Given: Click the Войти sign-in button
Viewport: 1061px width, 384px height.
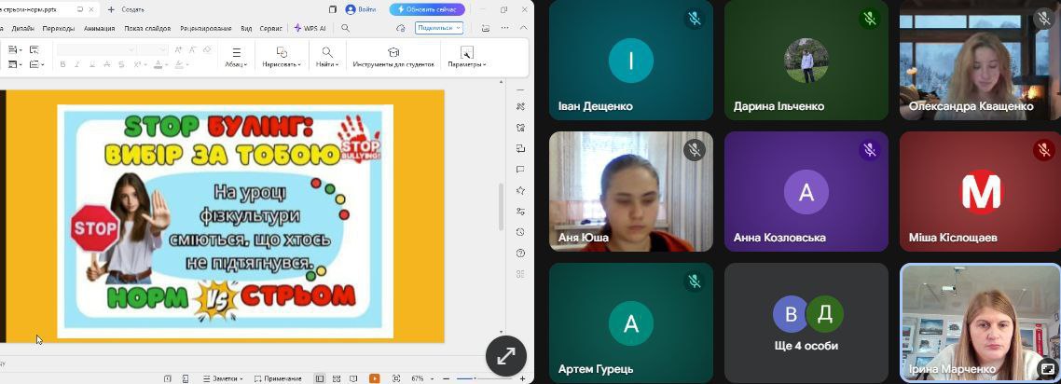Looking at the screenshot, I should pos(360,9).
